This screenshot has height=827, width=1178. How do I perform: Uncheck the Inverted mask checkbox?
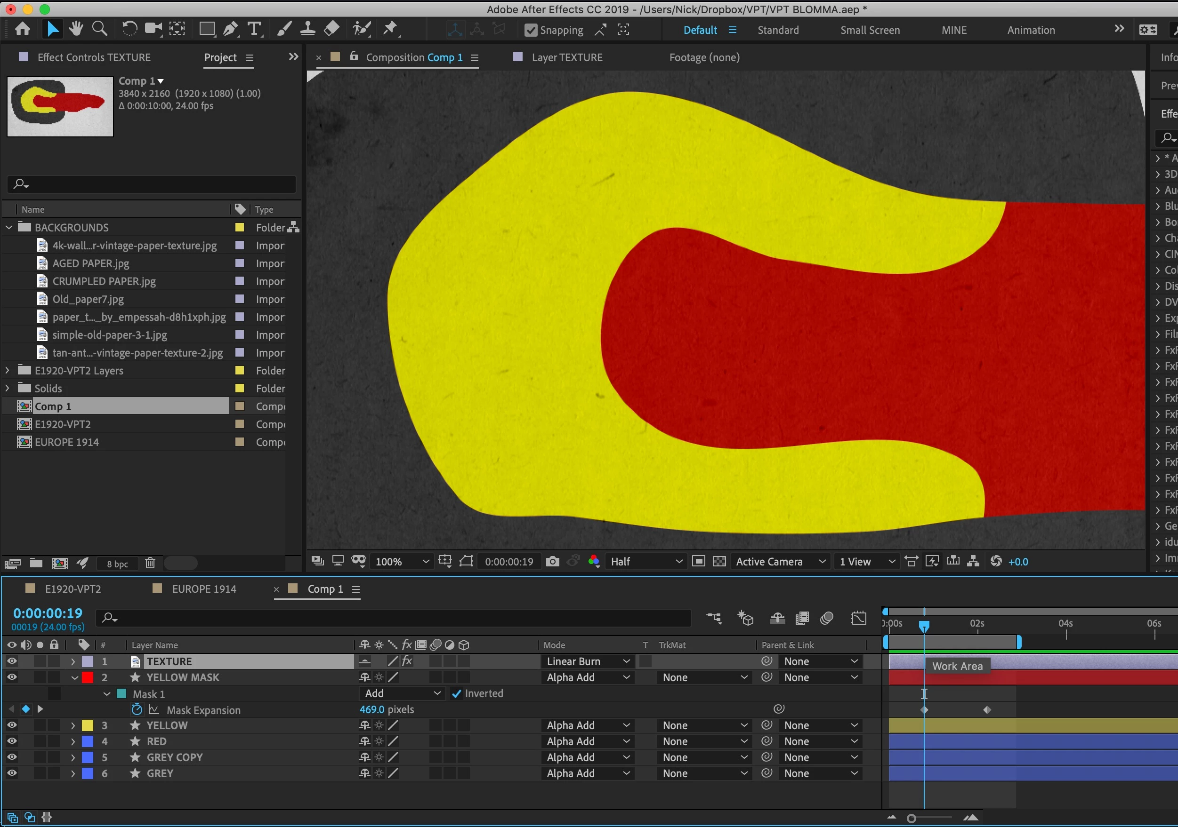click(x=456, y=694)
